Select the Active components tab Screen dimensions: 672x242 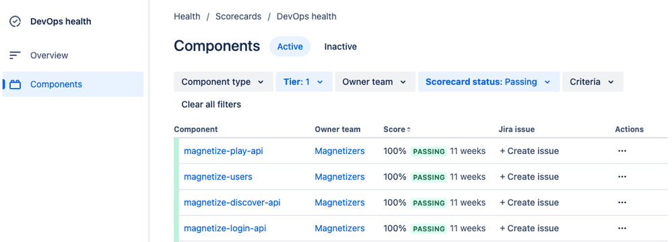click(x=290, y=46)
